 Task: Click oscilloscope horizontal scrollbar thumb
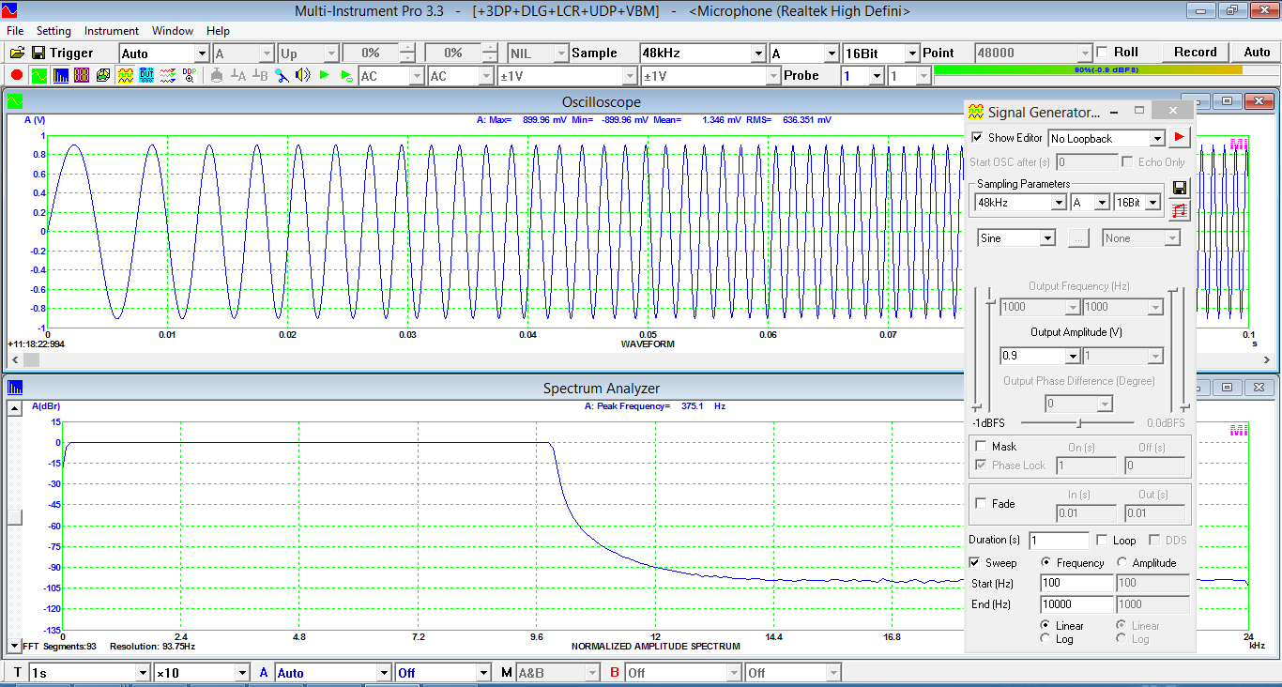[32, 359]
